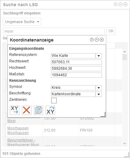The image size is (130, 158).
Task: Open the Referenzsystem dropdown
Action: (99, 56)
